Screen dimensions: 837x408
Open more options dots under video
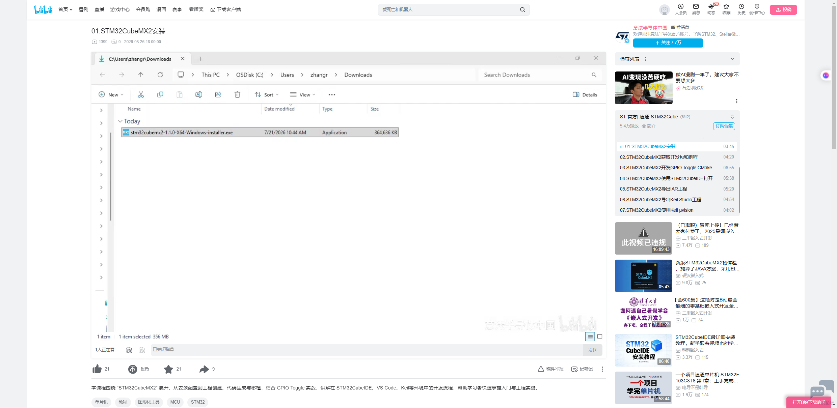coord(602,369)
